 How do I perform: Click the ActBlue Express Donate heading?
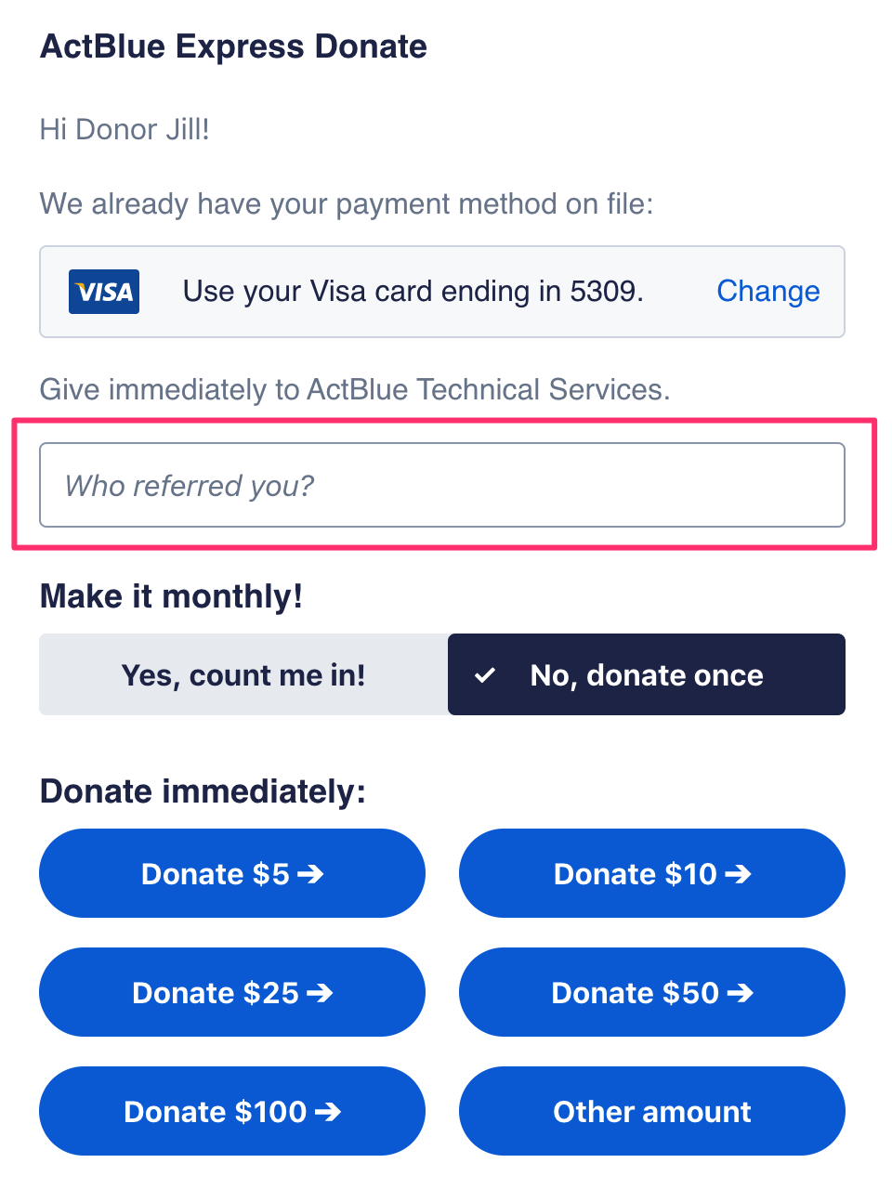[x=233, y=46]
